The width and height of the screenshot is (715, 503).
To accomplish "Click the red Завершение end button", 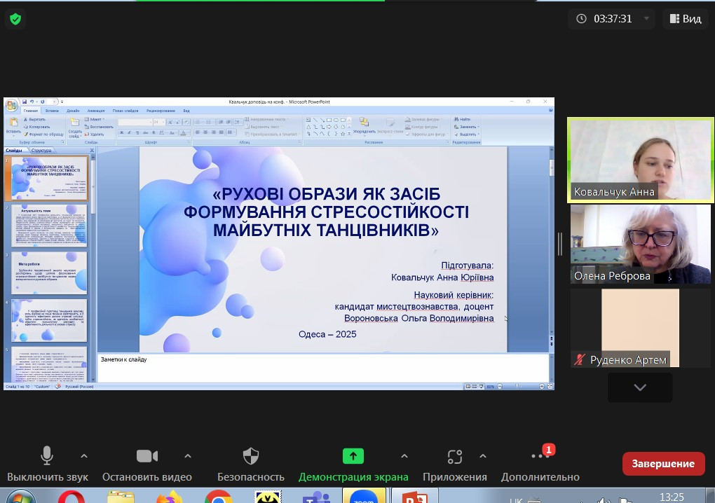I will pos(662,464).
